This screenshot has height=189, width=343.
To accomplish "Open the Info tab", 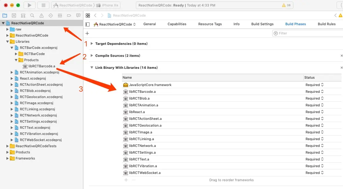I will [236, 24].
